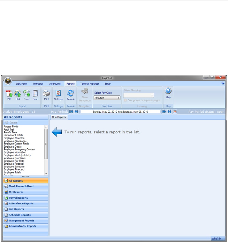Jump to the last pay period
Viewport: 228px width, 242px height.
(169, 111)
